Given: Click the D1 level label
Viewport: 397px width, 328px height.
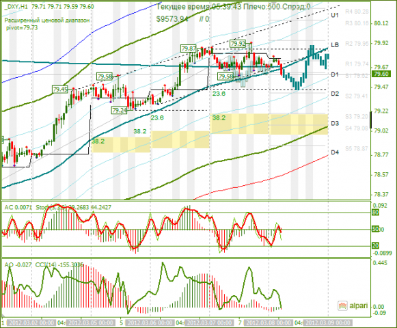Looking at the screenshot, I should coord(335,74).
